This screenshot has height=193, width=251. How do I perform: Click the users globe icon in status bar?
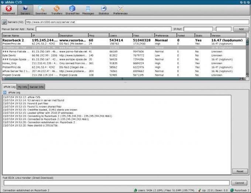coord(135,190)
